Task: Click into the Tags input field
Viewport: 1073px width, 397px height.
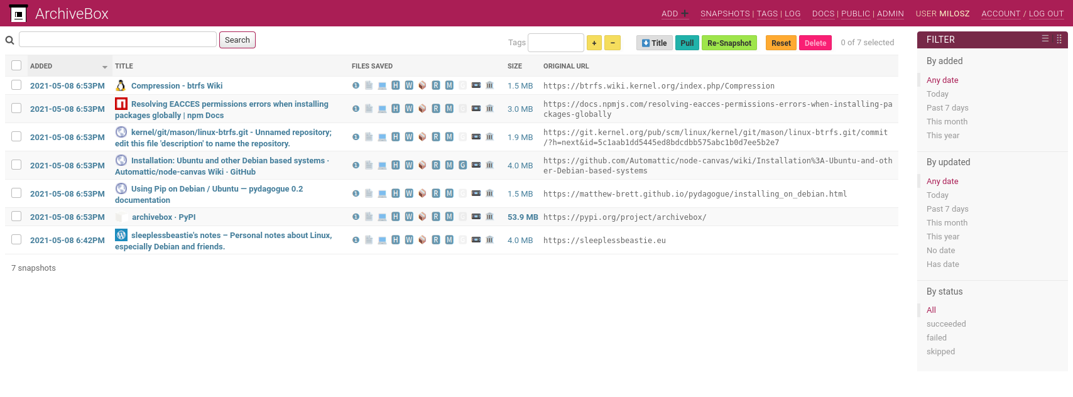Action: [x=555, y=43]
